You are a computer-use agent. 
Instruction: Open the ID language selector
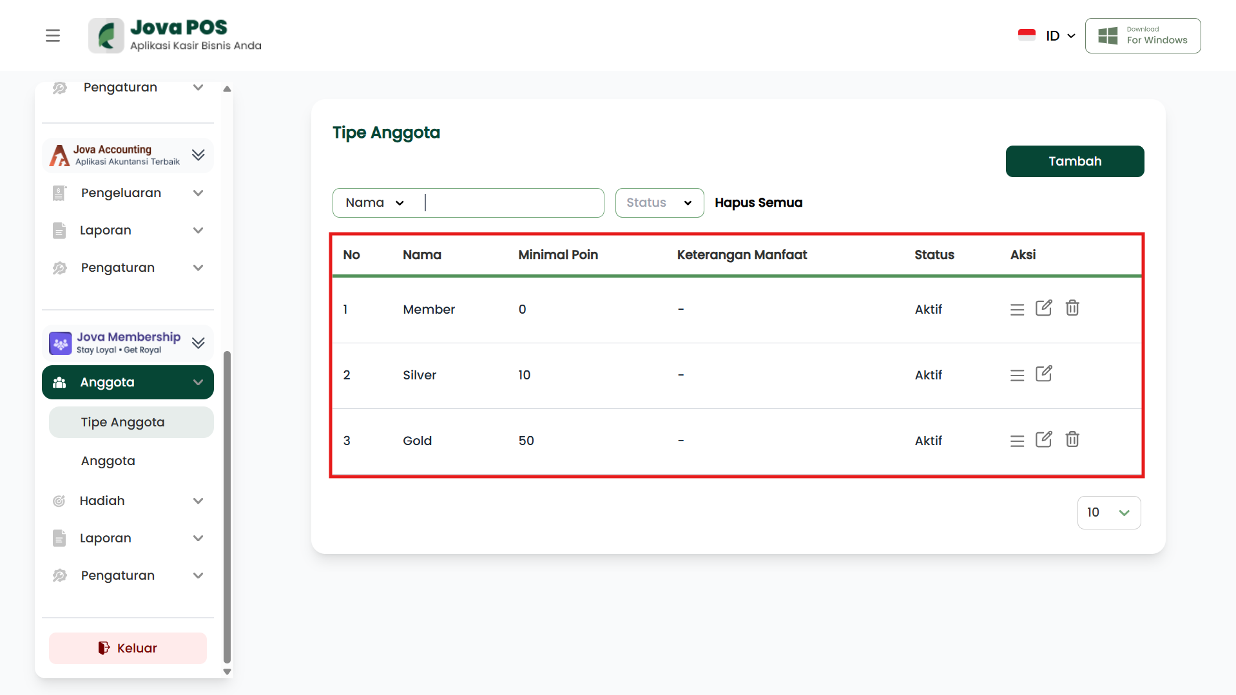point(1059,35)
